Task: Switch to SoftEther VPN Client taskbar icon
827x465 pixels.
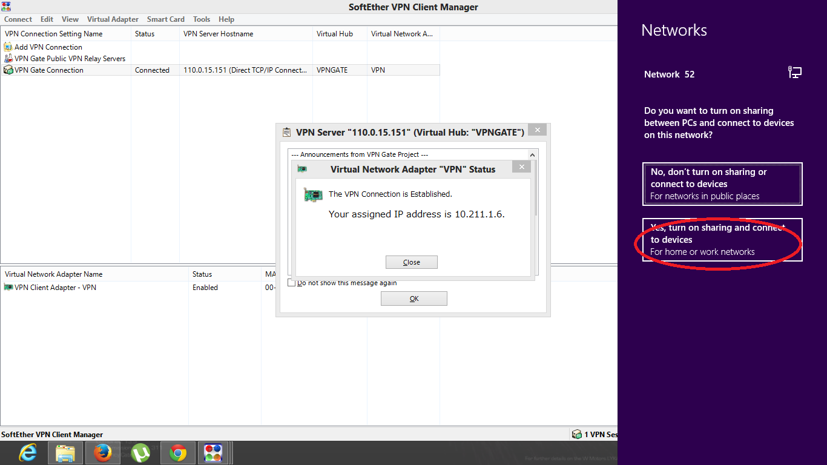Action: tap(213, 453)
